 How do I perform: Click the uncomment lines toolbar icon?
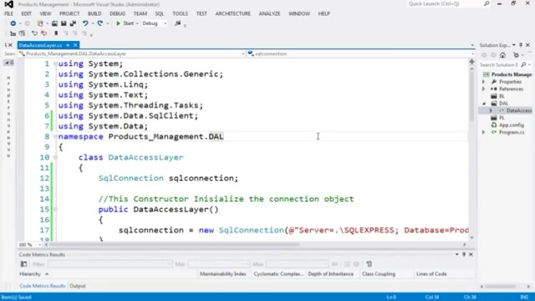pos(43,33)
